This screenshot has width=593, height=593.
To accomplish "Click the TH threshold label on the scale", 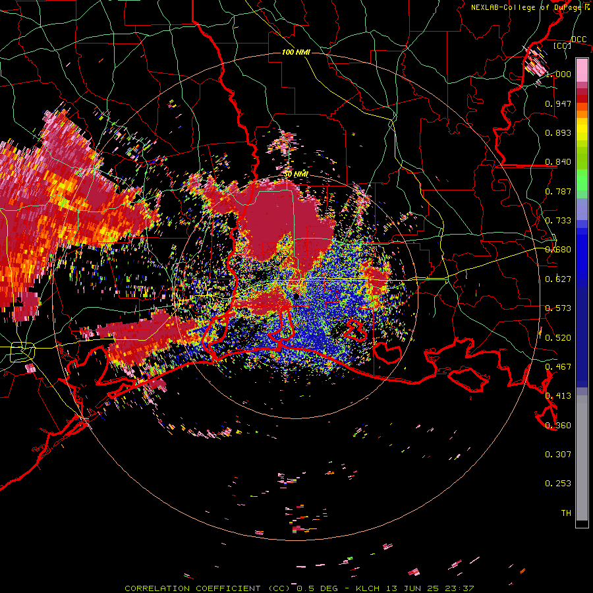I will 566,513.
